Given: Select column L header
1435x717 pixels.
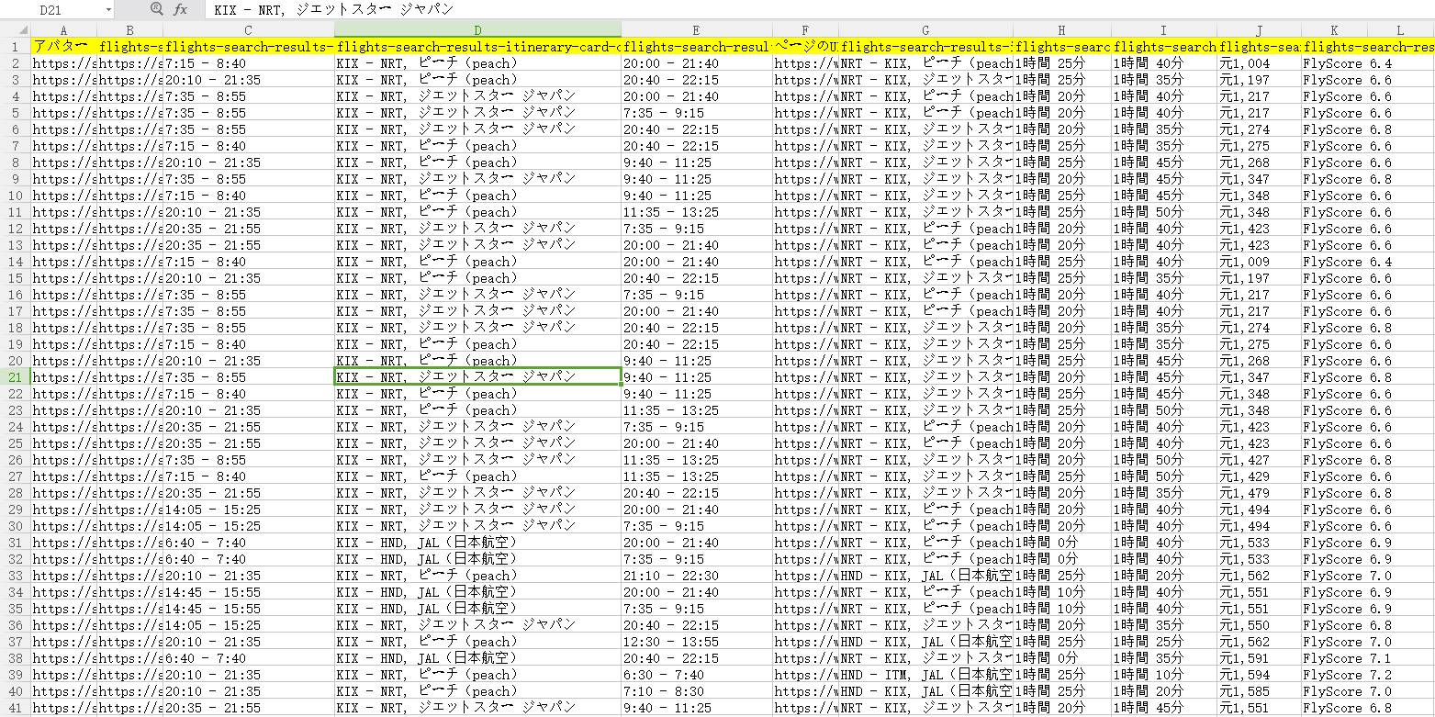Looking at the screenshot, I should pyautogui.click(x=1400, y=30).
